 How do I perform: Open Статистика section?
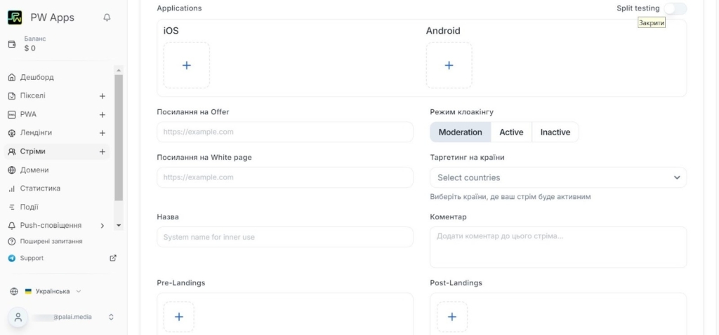40,189
